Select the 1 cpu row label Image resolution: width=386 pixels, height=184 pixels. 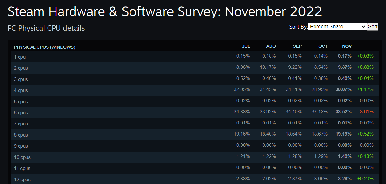tap(19, 57)
